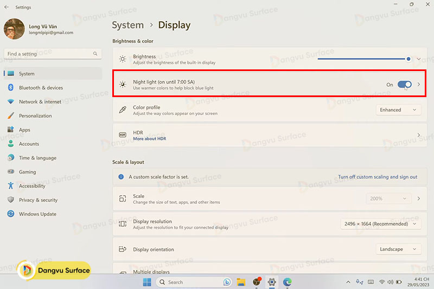Click the Network & internet Wi-Fi icon

(10, 102)
